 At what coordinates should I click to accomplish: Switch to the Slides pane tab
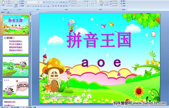(x=3, y=12)
